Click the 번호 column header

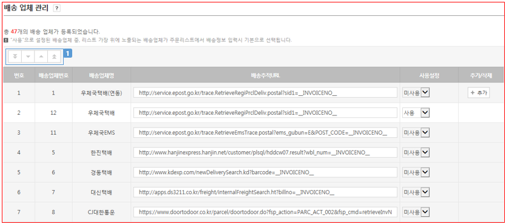coord(19,75)
